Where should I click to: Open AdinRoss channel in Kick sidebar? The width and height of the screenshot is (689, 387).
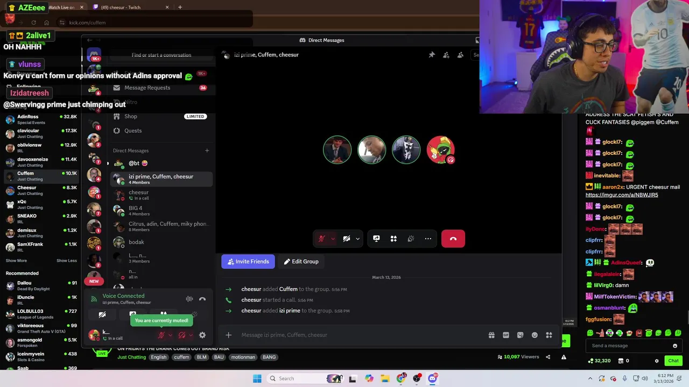[x=41, y=119]
